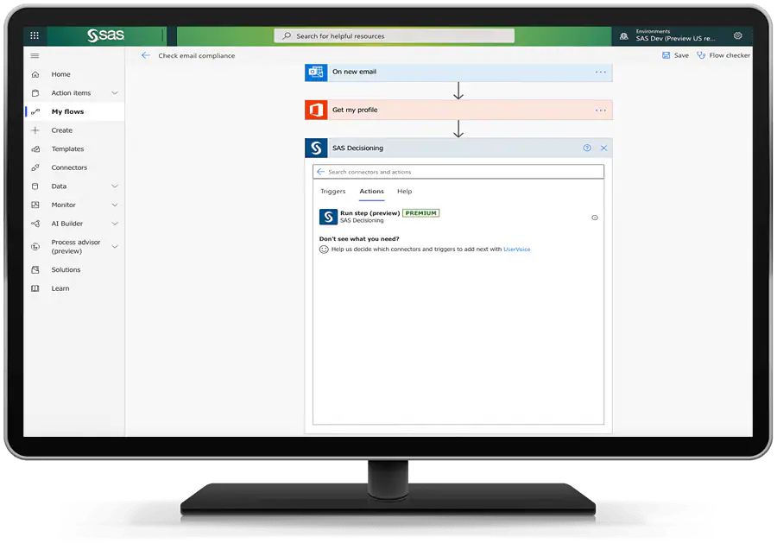Open the settings gear icon
This screenshot has width=777, height=543.
tap(738, 35)
